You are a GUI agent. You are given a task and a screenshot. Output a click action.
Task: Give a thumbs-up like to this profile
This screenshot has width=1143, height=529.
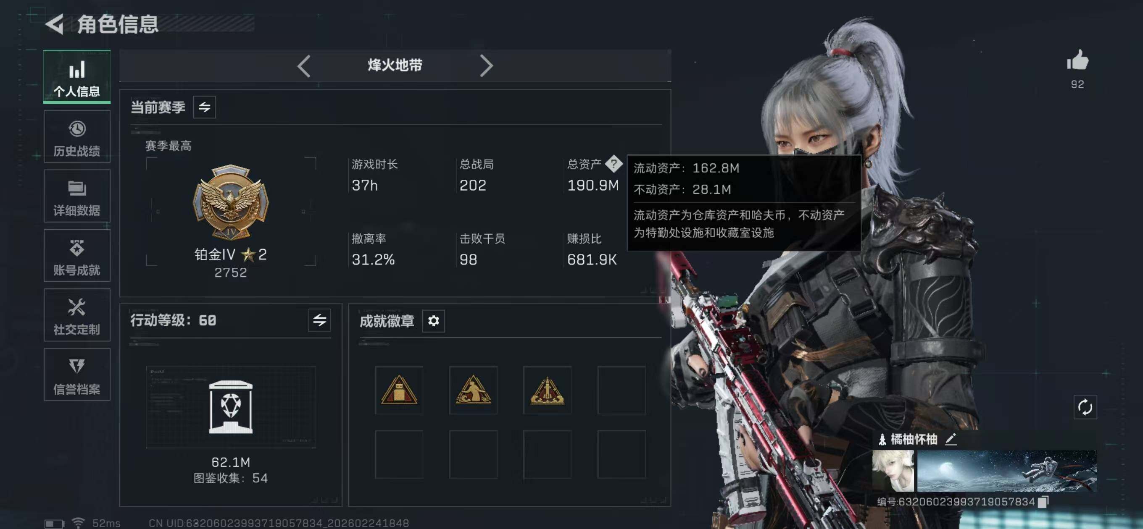[1077, 60]
